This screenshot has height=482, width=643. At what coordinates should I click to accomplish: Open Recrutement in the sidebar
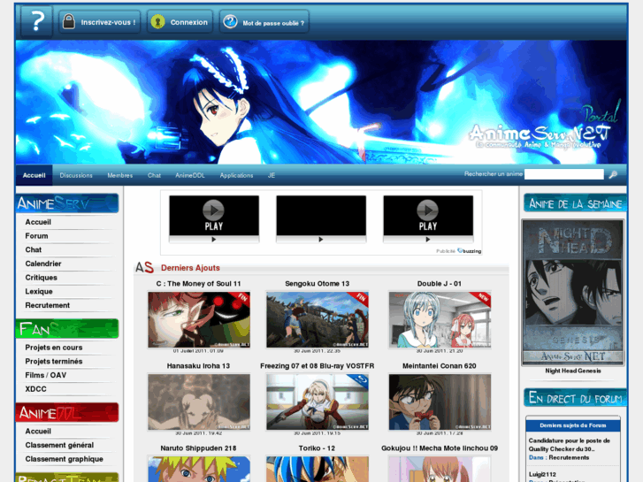[x=47, y=306]
